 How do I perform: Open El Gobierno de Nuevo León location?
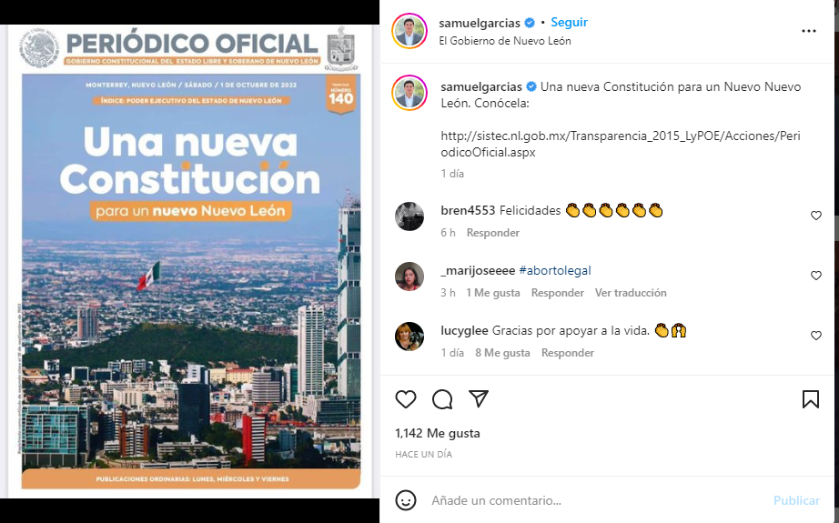pos(504,41)
